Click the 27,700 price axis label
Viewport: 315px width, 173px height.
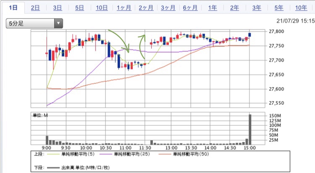(x=276, y=60)
